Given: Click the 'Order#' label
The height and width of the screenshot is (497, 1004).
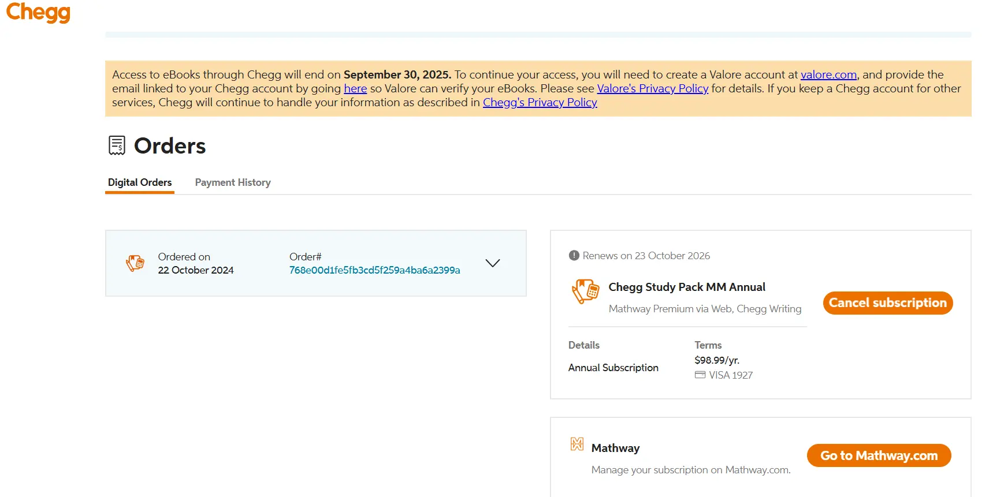Looking at the screenshot, I should click(306, 257).
